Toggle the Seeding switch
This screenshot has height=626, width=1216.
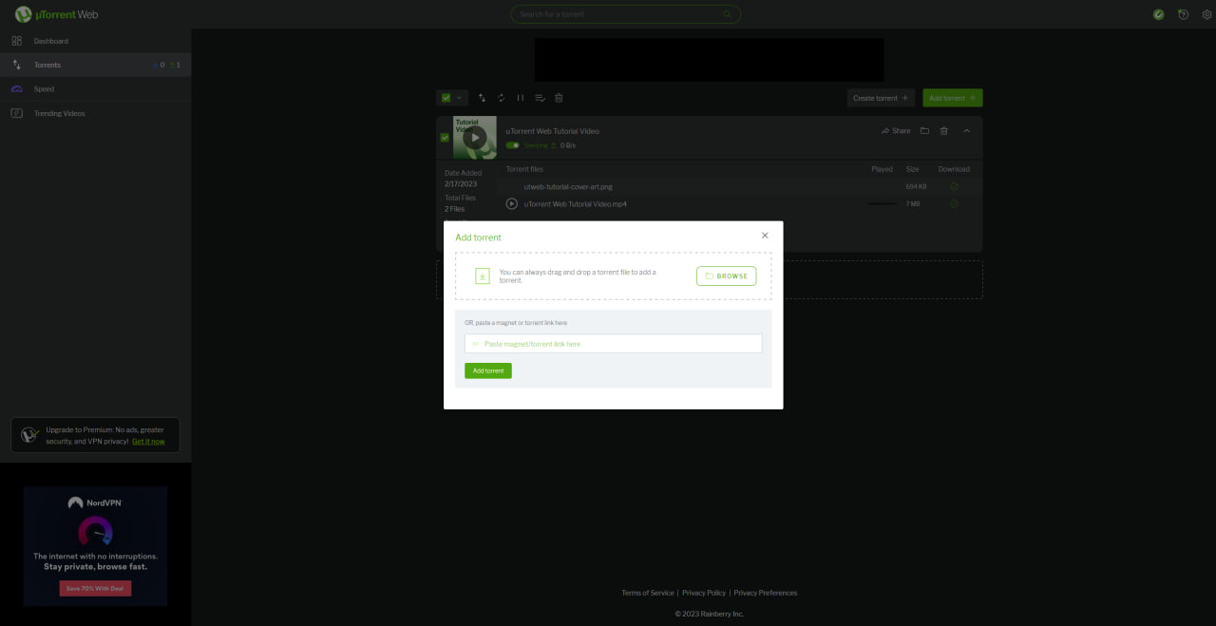(x=513, y=145)
